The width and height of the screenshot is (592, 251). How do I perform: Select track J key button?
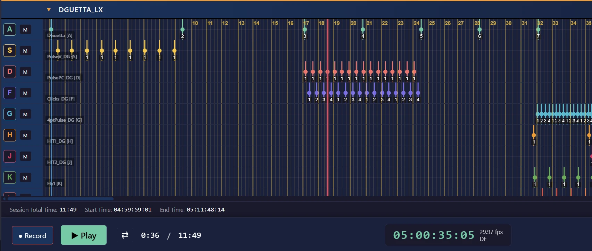10,156
